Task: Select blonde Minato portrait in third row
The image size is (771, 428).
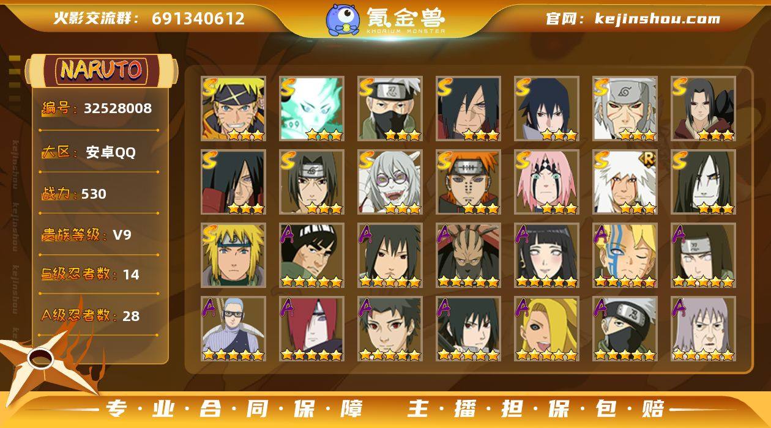Action: tap(233, 256)
